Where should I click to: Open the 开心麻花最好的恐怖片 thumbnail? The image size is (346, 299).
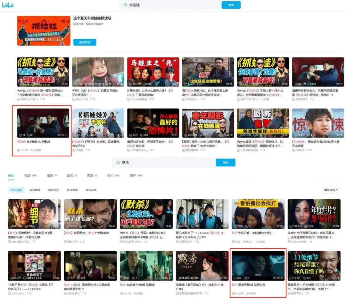click(153, 123)
